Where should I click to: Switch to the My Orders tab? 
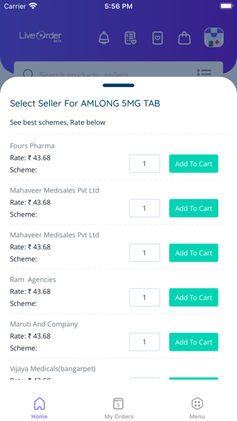tap(118, 408)
